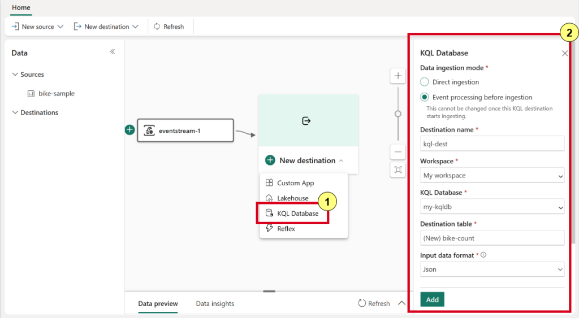The image size is (579, 318).
Task: Click the green plus beside New destination
Action: point(270,160)
